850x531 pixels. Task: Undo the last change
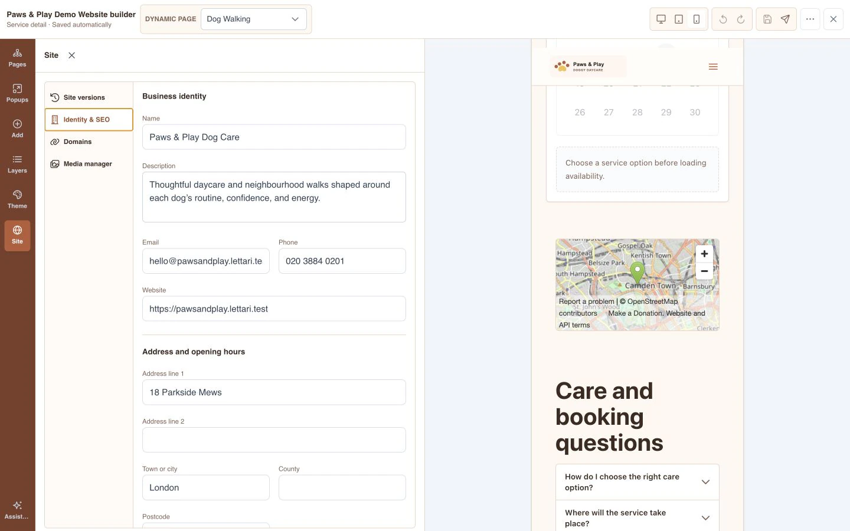tap(723, 19)
